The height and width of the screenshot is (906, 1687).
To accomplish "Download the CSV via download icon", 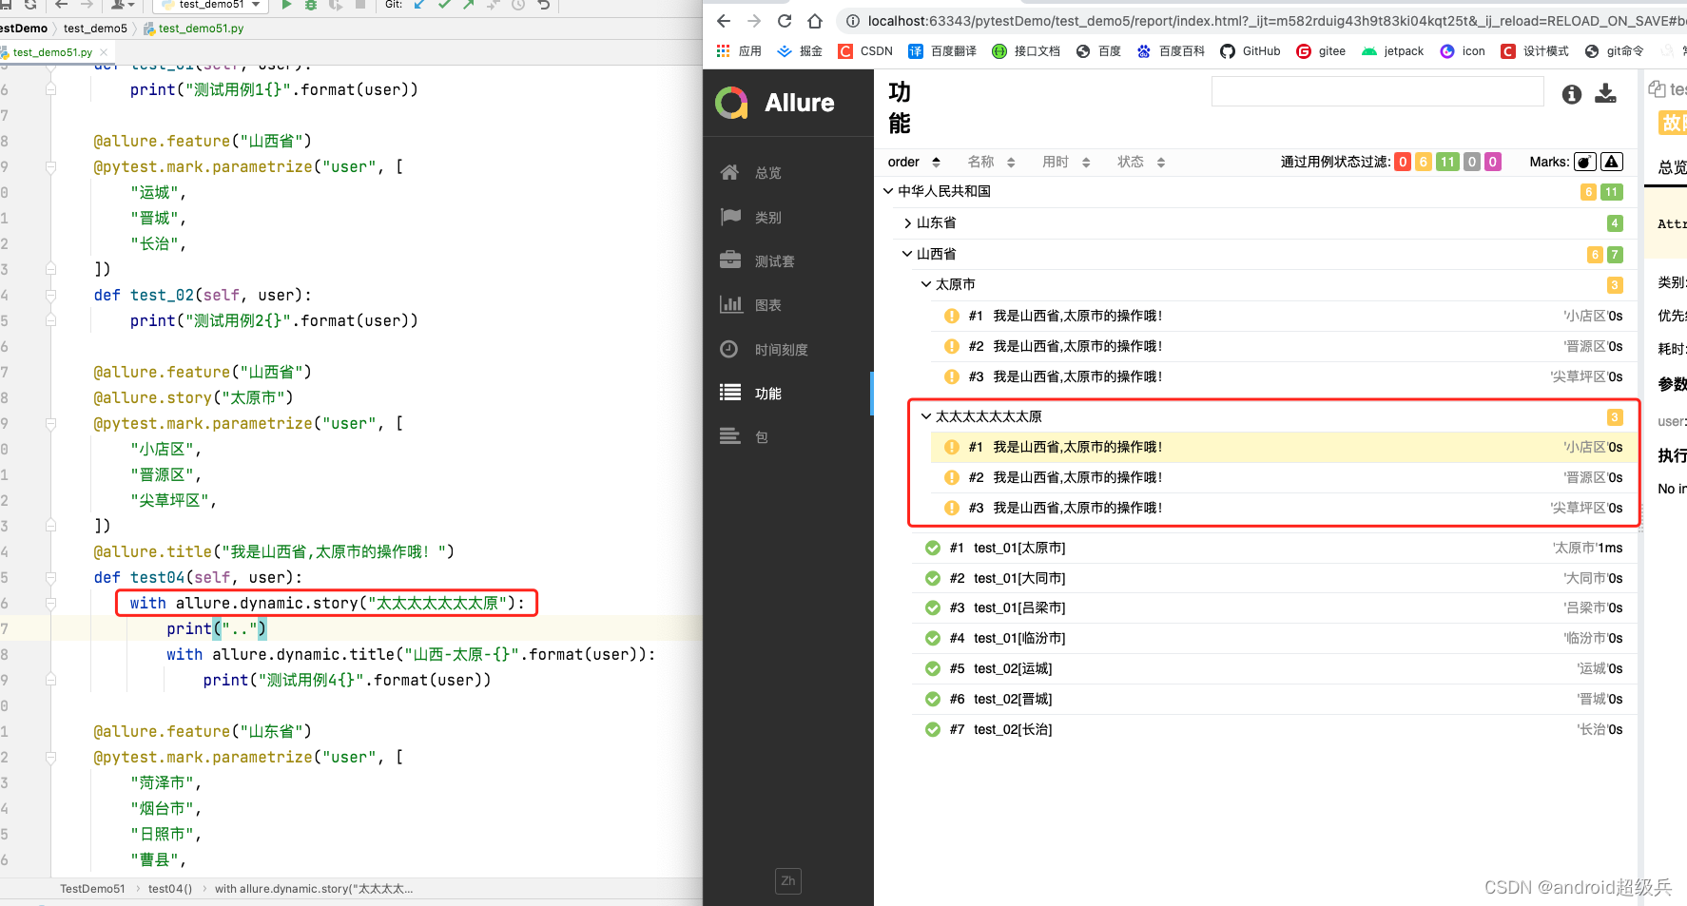I will point(1605,93).
